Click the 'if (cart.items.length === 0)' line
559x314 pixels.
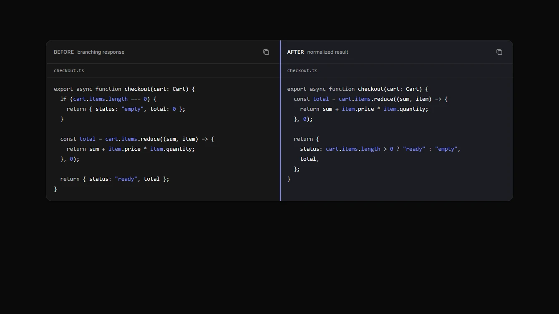point(108,99)
